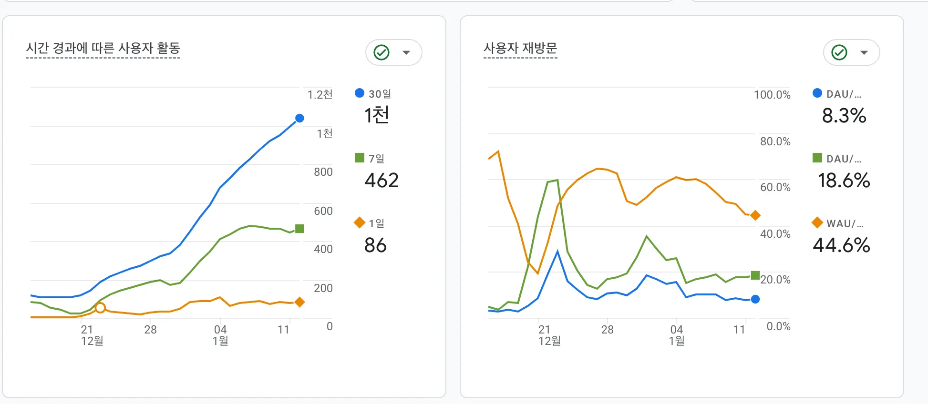Click the 44.6% WAU ratio value
The width and height of the screenshot is (928, 404).
[x=842, y=245]
